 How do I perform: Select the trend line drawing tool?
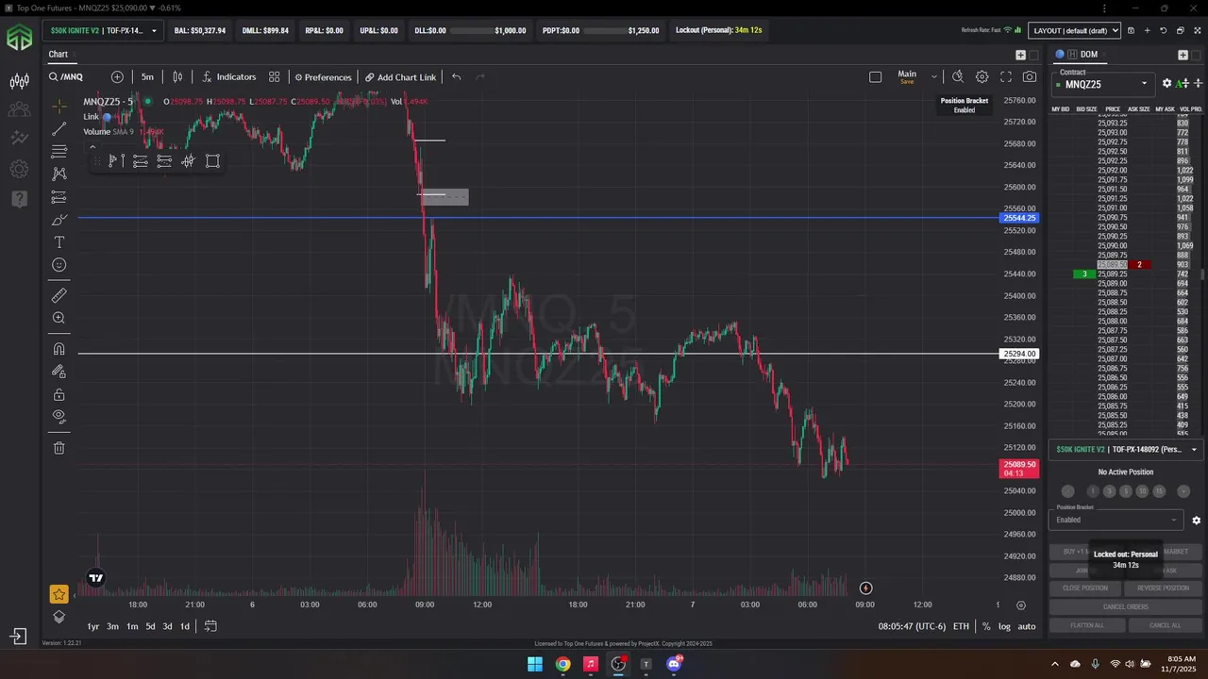click(59, 128)
